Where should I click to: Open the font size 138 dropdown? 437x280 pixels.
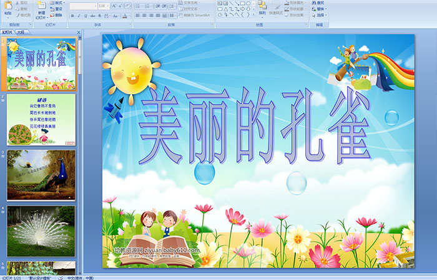(x=104, y=6)
